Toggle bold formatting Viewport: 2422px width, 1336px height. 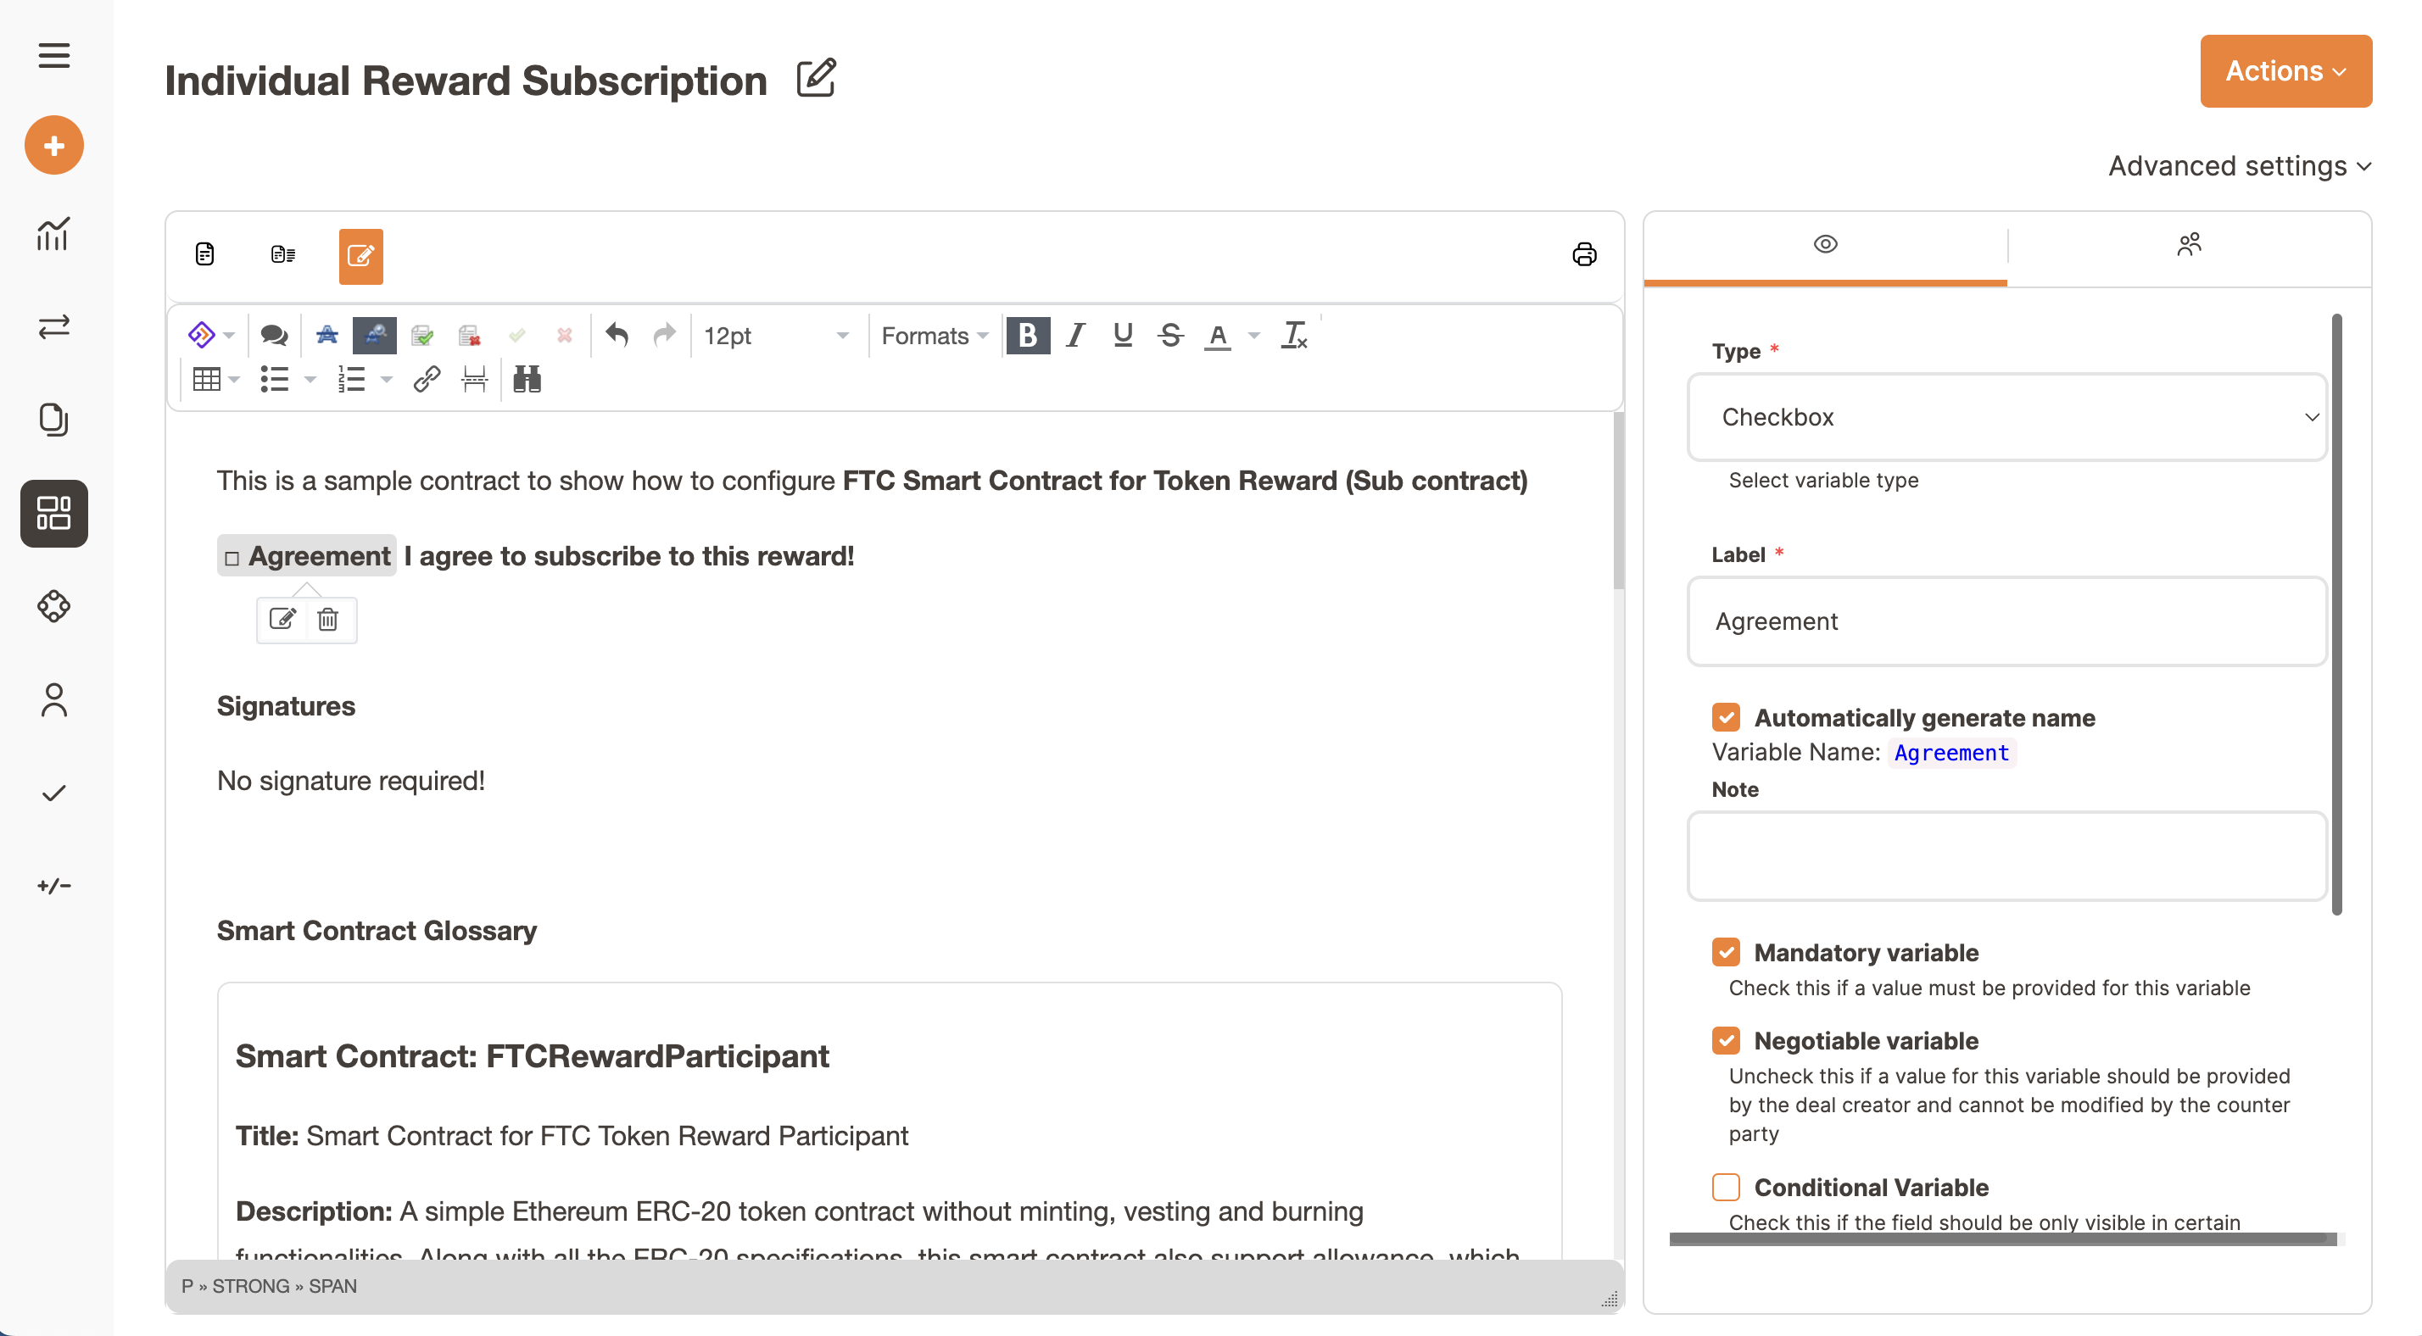click(1028, 335)
